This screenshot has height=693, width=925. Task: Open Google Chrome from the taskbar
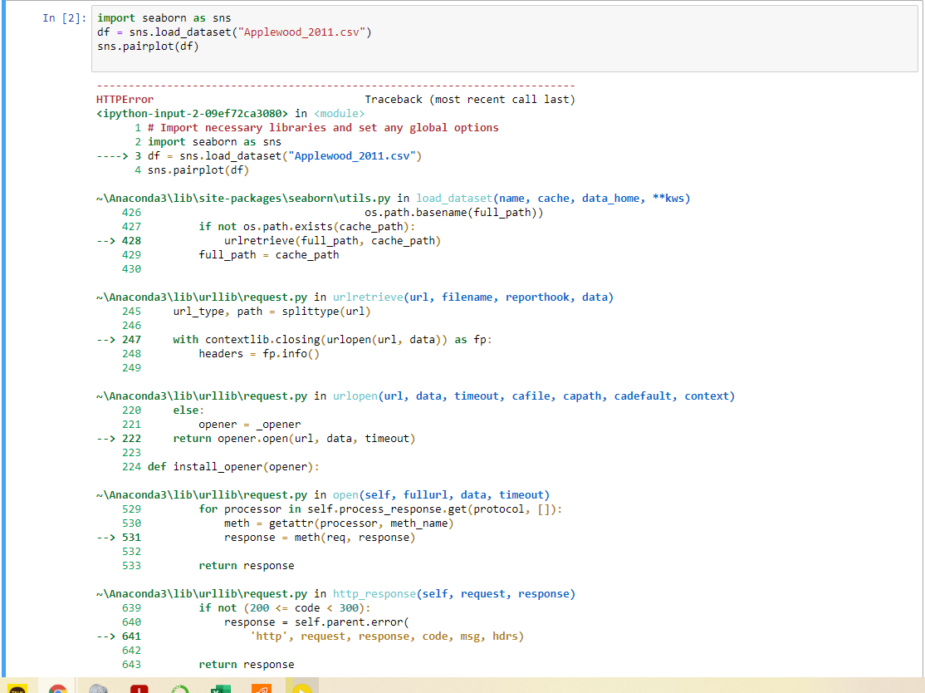click(x=57, y=688)
